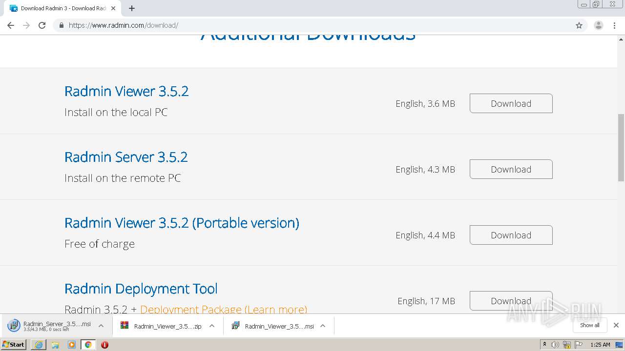Close the downloads bar
The width and height of the screenshot is (625, 351).
click(616, 325)
